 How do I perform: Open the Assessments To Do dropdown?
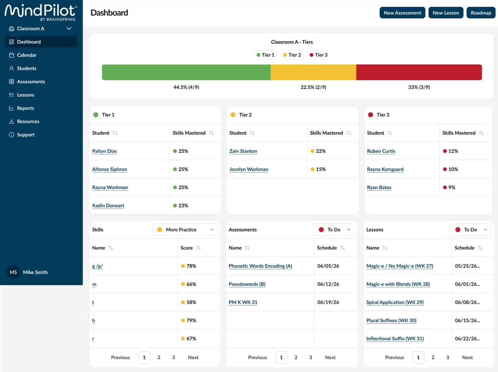coord(334,230)
